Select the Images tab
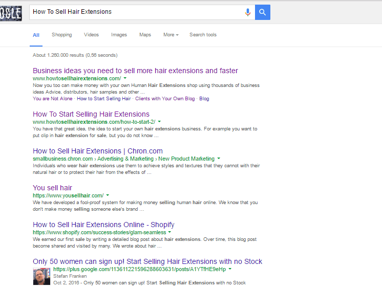Viewport: 382px width, 289px height. pyautogui.click(x=119, y=35)
